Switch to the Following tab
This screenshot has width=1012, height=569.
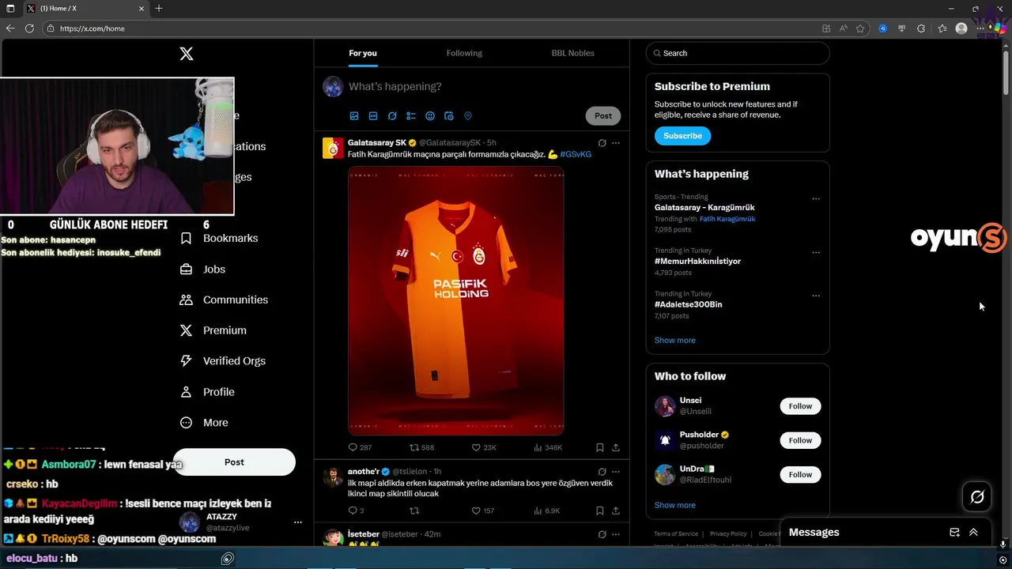[x=464, y=53]
